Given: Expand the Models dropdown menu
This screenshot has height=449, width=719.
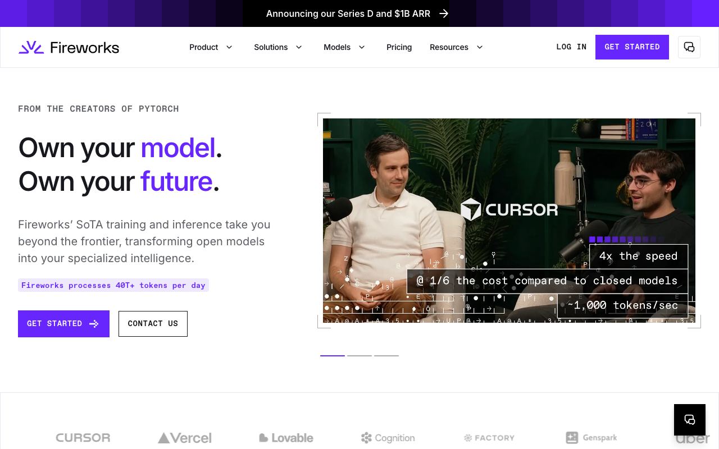Looking at the screenshot, I should (344, 47).
